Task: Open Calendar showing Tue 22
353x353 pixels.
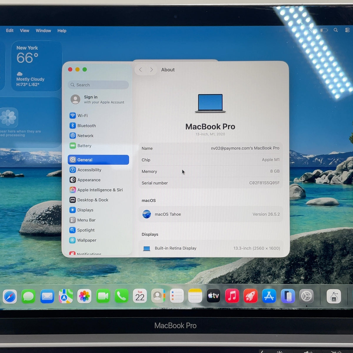Action: 140,296
